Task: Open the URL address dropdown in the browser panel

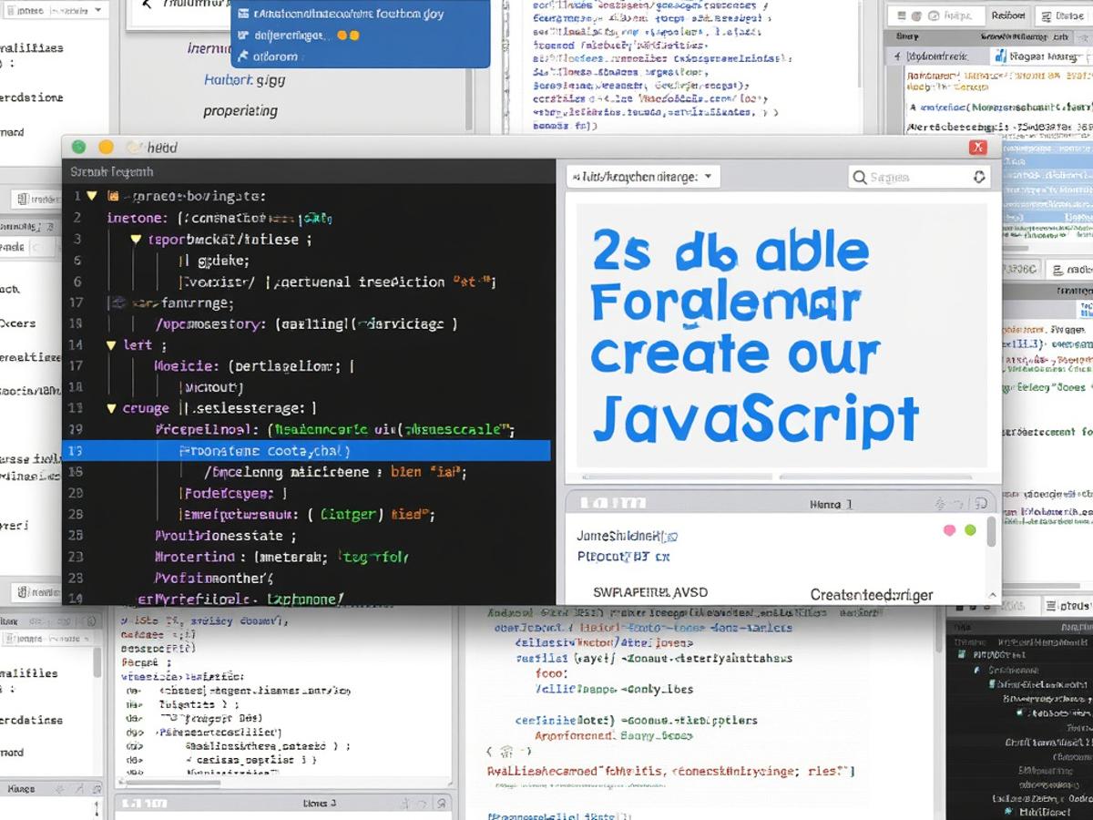Action: pyautogui.click(x=709, y=176)
